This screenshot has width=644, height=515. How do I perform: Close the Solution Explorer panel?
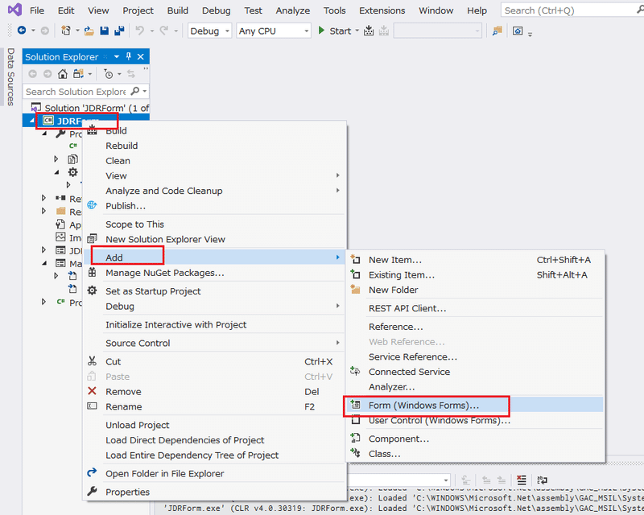tap(140, 56)
